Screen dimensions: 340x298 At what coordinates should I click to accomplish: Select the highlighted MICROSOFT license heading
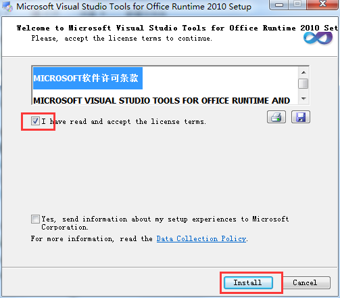pyautogui.click(x=88, y=78)
